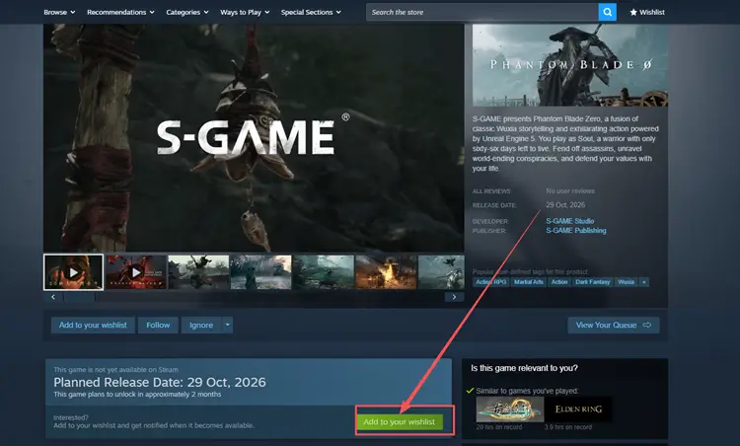
Task: Select the fire scene screenshot thumbnail
Action: pos(386,272)
